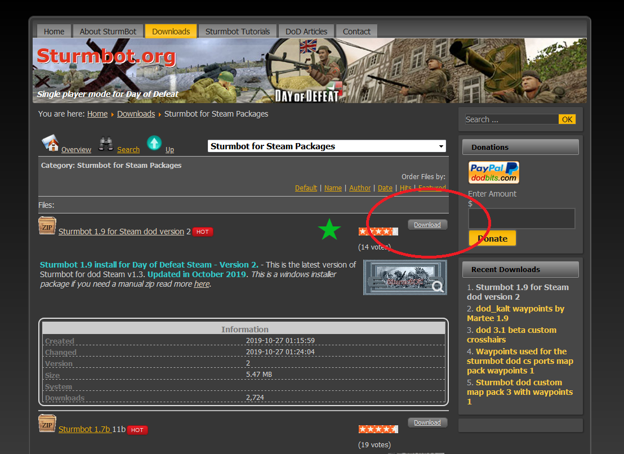Click the Search text field
Screen dimensions: 624x454
tap(512, 119)
